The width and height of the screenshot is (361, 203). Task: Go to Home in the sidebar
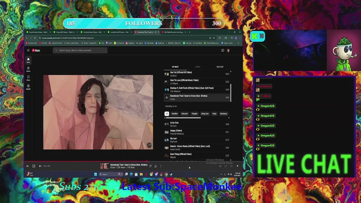point(28,60)
